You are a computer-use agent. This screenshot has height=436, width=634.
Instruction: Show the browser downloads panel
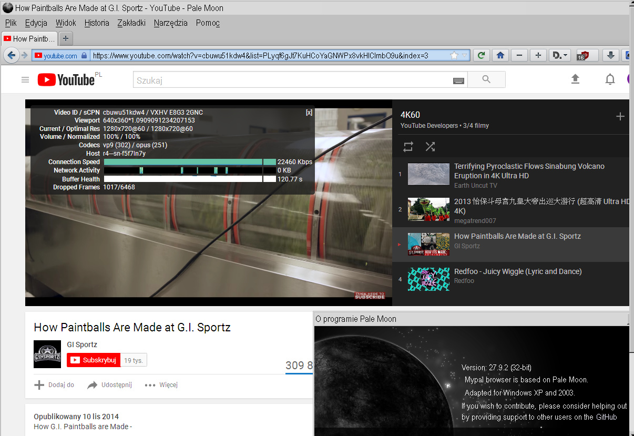[610, 55]
